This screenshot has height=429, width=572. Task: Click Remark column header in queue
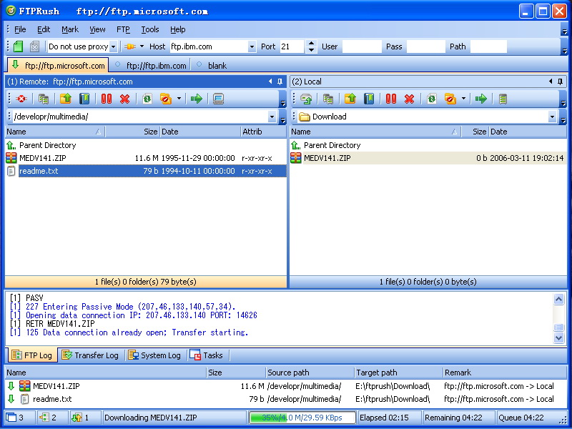pos(505,373)
